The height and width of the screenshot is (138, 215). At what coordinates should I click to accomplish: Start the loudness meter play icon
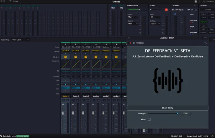point(188,10)
